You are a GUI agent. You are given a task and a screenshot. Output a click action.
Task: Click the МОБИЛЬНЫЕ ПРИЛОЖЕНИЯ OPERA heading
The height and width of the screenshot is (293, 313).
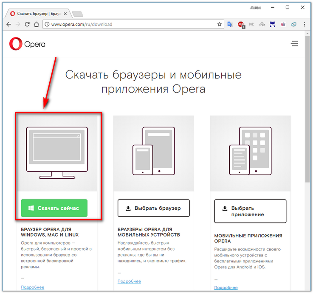248,238
